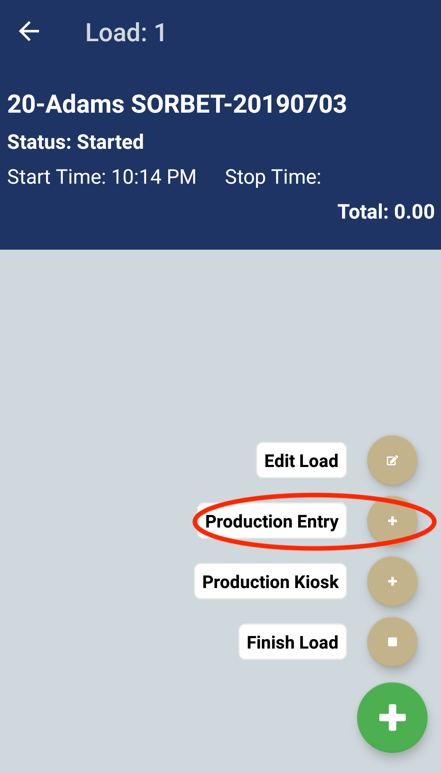The height and width of the screenshot is (773, 441).
Task: Tap the Production Kiosk plus icon
Action: pyautogui.click(x=392, y=581)
